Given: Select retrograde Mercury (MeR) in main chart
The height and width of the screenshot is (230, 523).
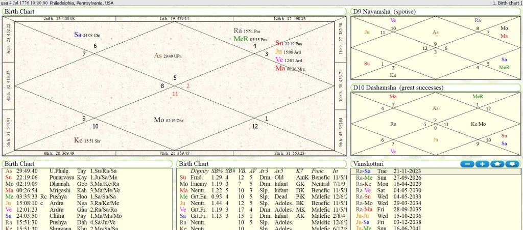Looking at the screenshot, I should (241, 39).
